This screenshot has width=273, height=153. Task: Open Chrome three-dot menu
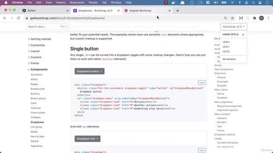coord(268,18)
